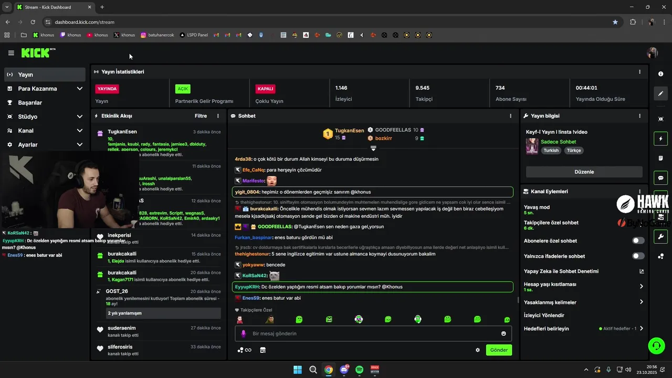Open Hedefleri belirleyin chevron
Screen dimensions: 672x378
pos(641,329)
